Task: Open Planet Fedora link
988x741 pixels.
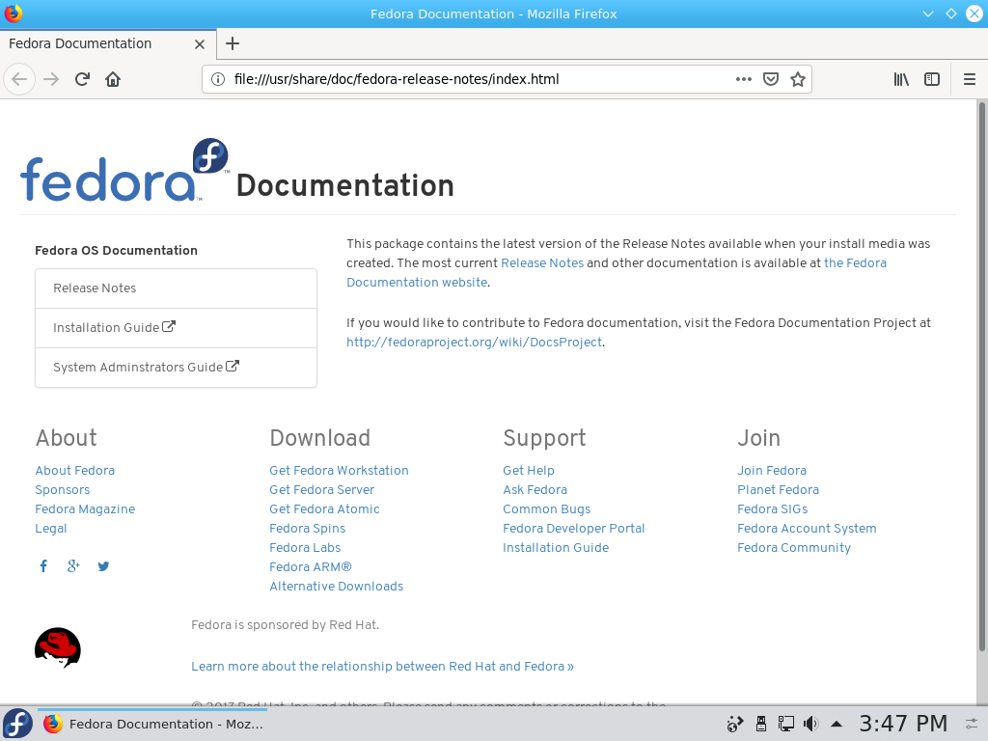Action: [x=779, y=490]
